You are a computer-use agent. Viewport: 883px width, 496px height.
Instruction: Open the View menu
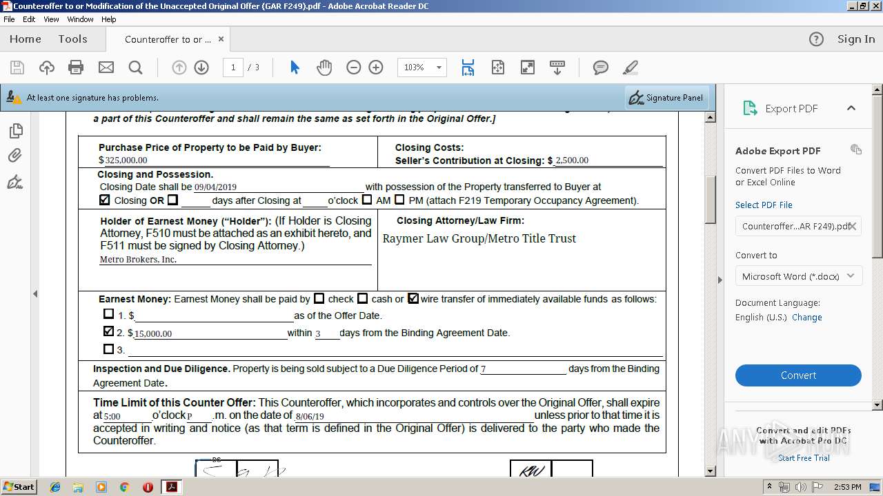52,19
